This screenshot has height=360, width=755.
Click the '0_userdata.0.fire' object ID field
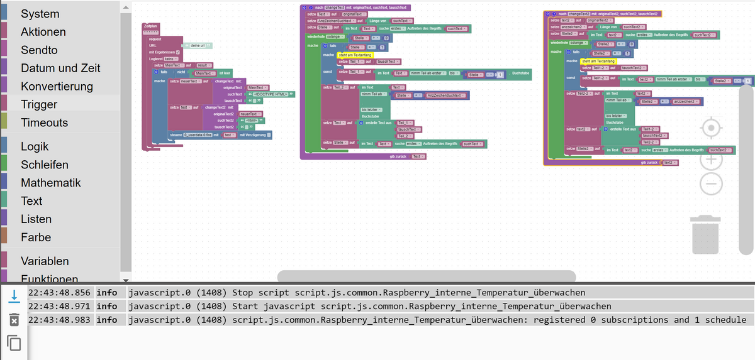[196, 134]
